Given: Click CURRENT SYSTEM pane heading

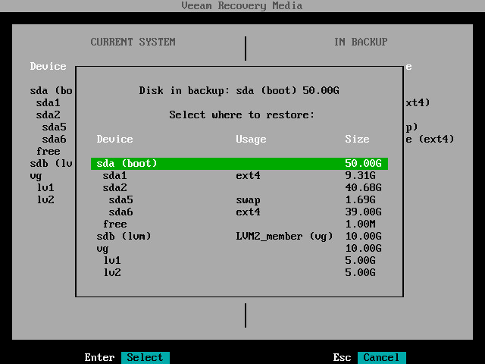Looking at the screenshot, I should pyautogui.click(x=133, y=42).
